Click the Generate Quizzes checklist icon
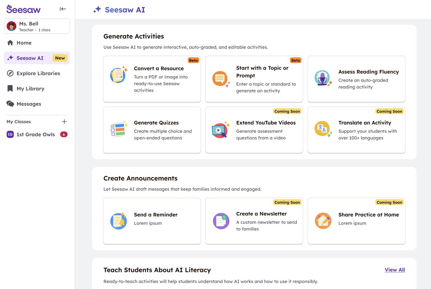 coord(119,130)
